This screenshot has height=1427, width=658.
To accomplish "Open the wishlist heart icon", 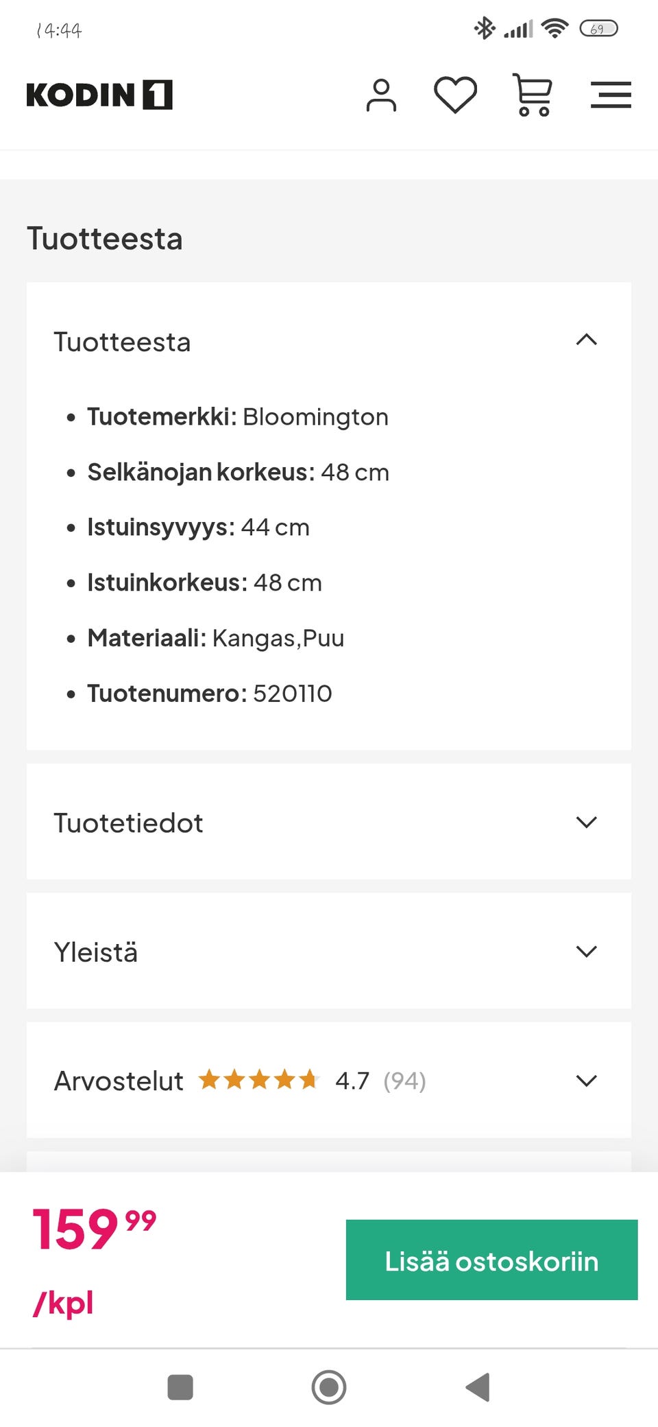I will (x=455, y=95).
